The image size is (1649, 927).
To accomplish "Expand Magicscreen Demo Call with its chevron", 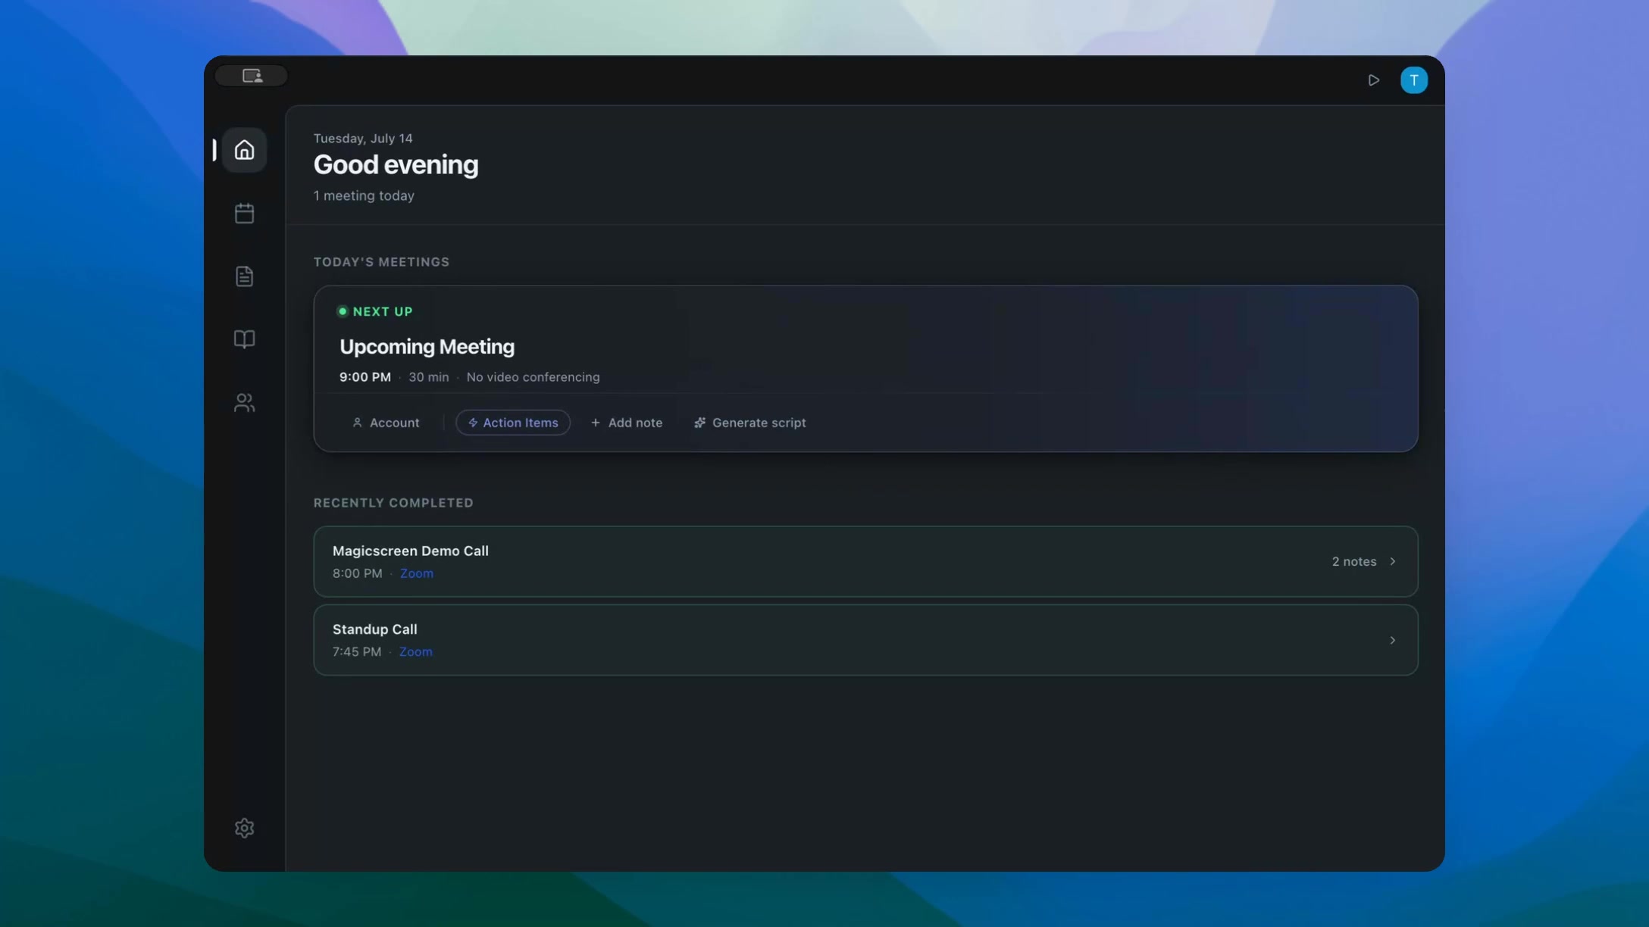I will click(x=1392, y=561).
